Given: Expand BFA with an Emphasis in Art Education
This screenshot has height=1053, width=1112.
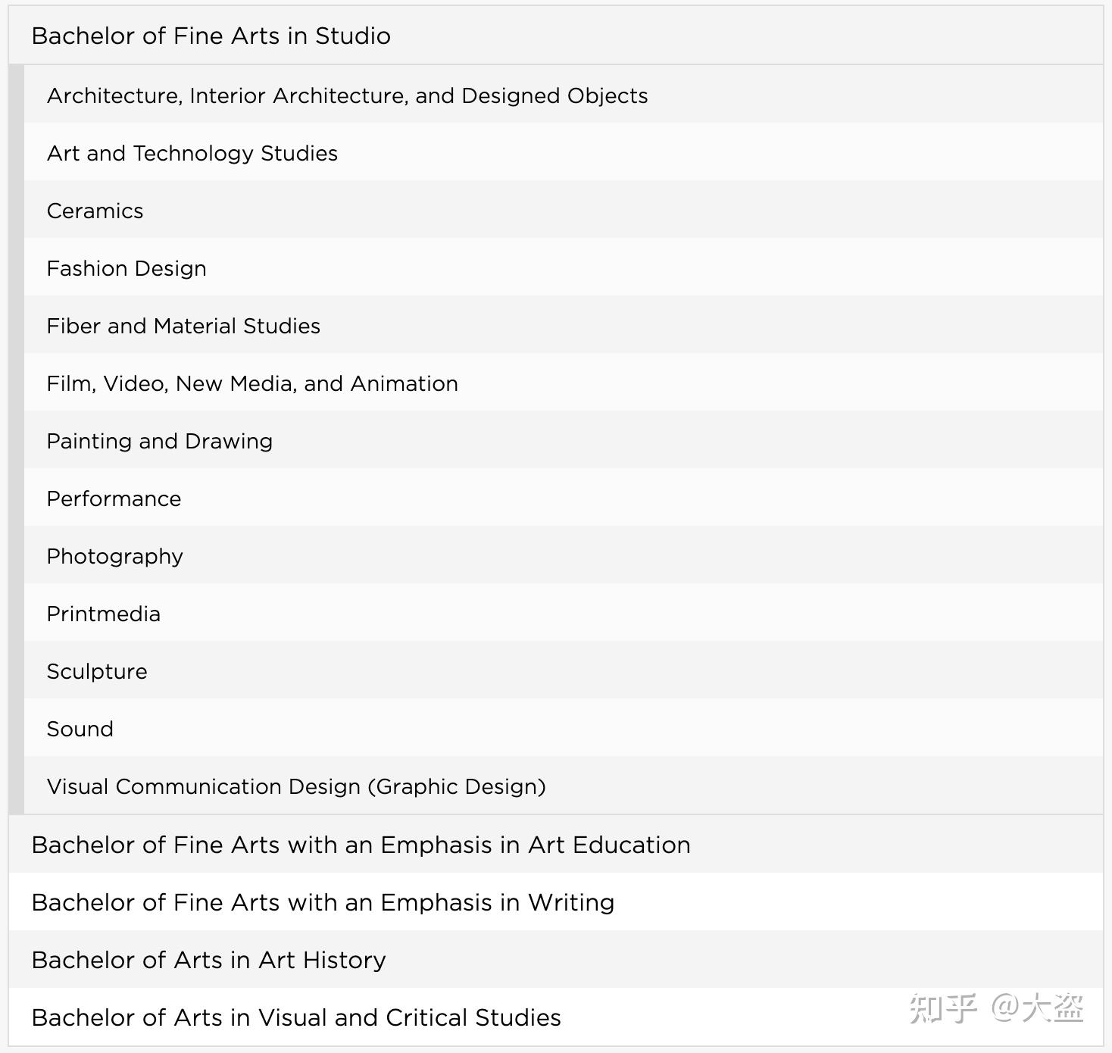Looking at the screenshot, I should click(x=361, y=845).
